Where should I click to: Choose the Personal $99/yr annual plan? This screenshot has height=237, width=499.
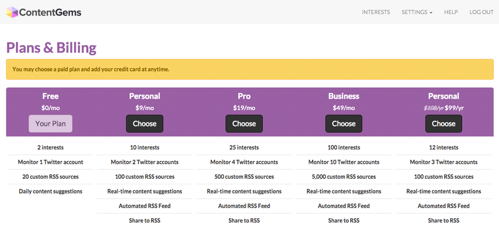click(x=444, y=123)
